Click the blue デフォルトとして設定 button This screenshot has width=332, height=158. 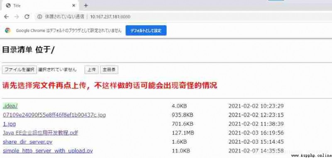(146, 30)
